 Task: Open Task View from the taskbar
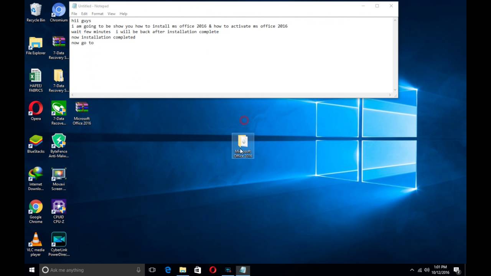coord(152,270)
